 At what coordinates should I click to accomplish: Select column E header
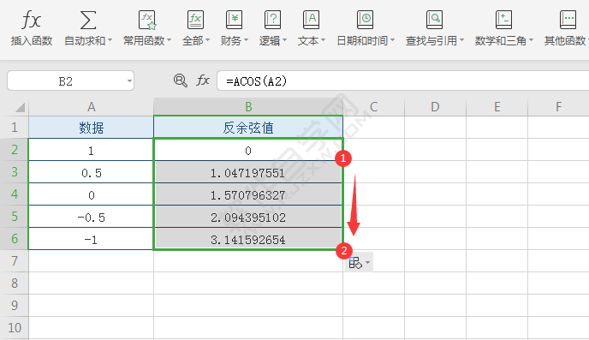pyautogui.click(x=497, y=107)
